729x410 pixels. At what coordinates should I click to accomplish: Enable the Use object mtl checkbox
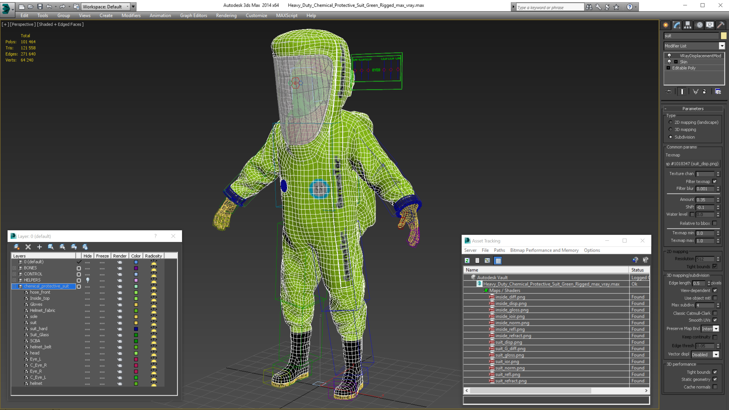coord(715,298)
